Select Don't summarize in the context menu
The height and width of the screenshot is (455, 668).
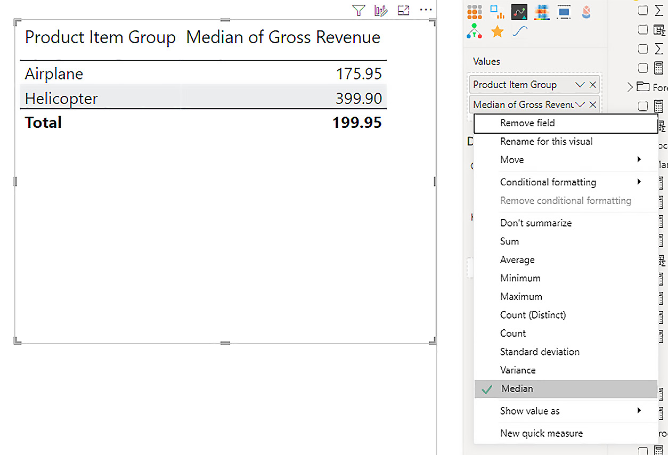(536, 223)
